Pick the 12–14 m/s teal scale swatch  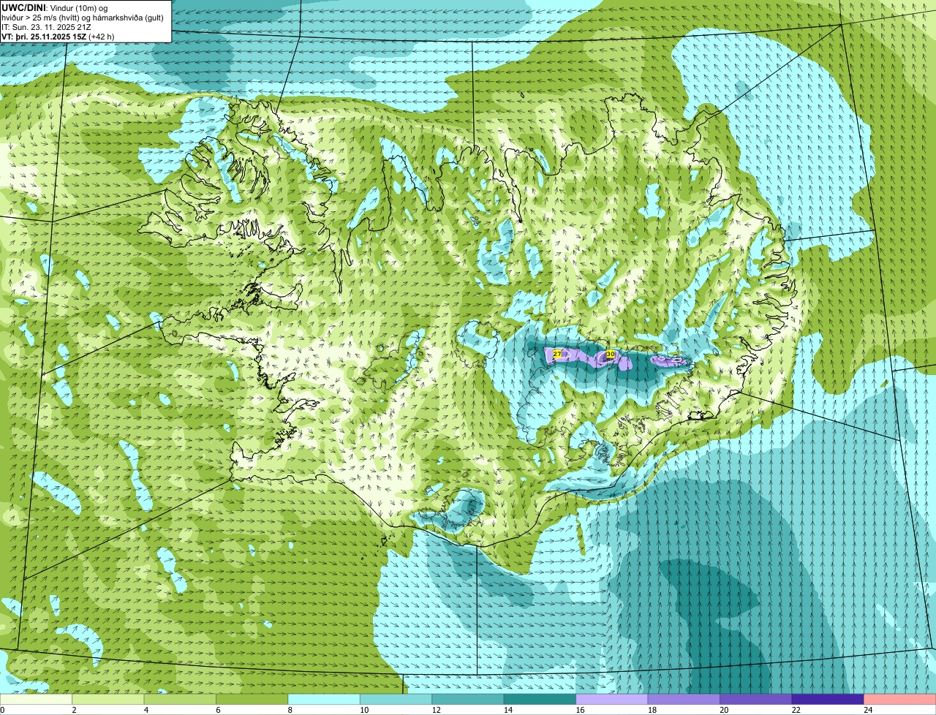[x=468, y=699]
